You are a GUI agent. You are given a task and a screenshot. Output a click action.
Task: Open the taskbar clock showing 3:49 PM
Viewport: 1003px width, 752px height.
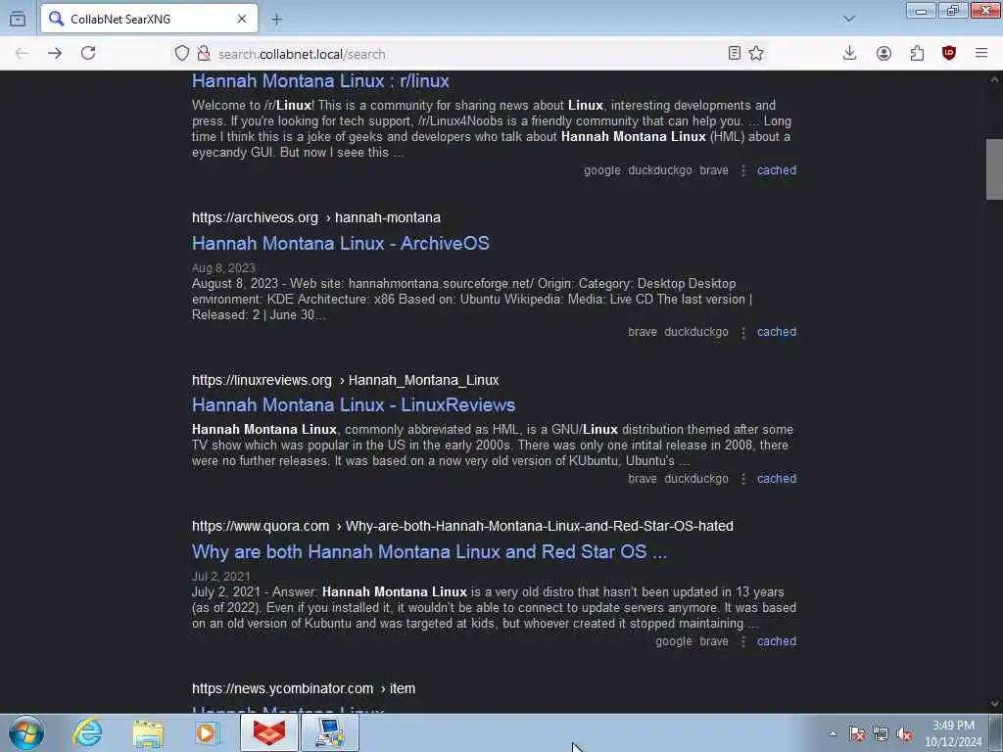pos(952,733)
